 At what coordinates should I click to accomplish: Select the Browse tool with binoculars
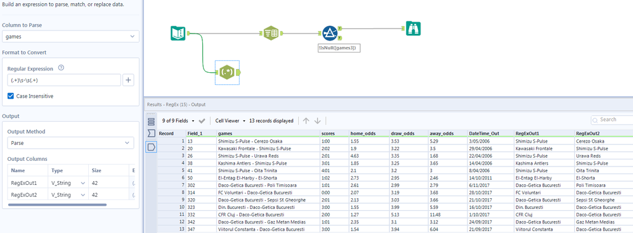pyautogui.click(x=414, y=28)
